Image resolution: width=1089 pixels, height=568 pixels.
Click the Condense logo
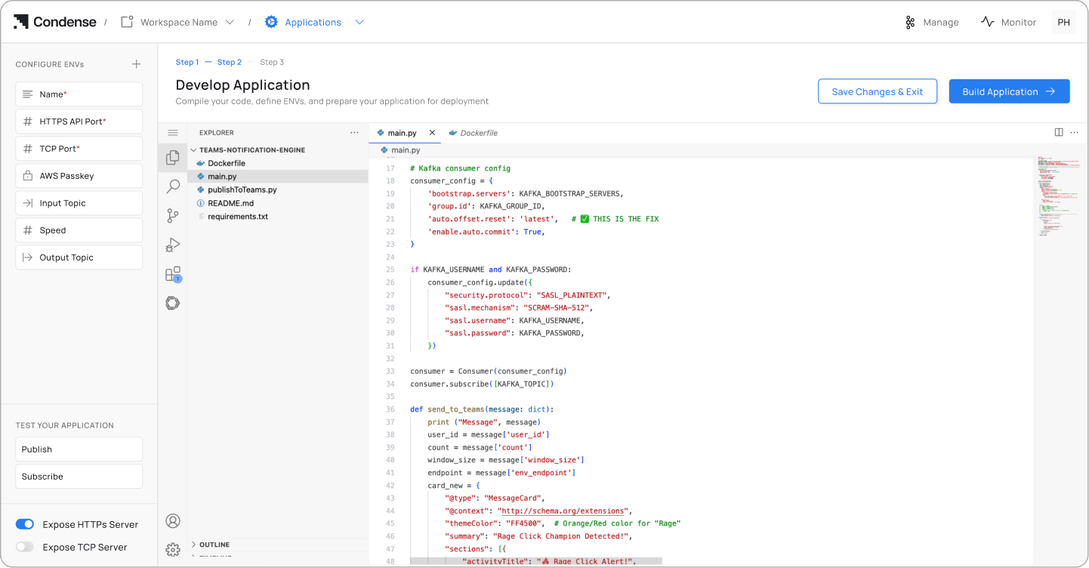[55, 22]
